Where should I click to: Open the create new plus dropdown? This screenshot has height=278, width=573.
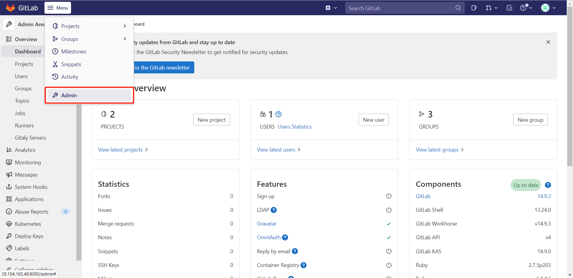click(331, 8)
